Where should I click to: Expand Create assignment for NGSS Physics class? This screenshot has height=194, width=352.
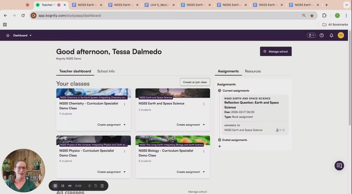[112, 172]
